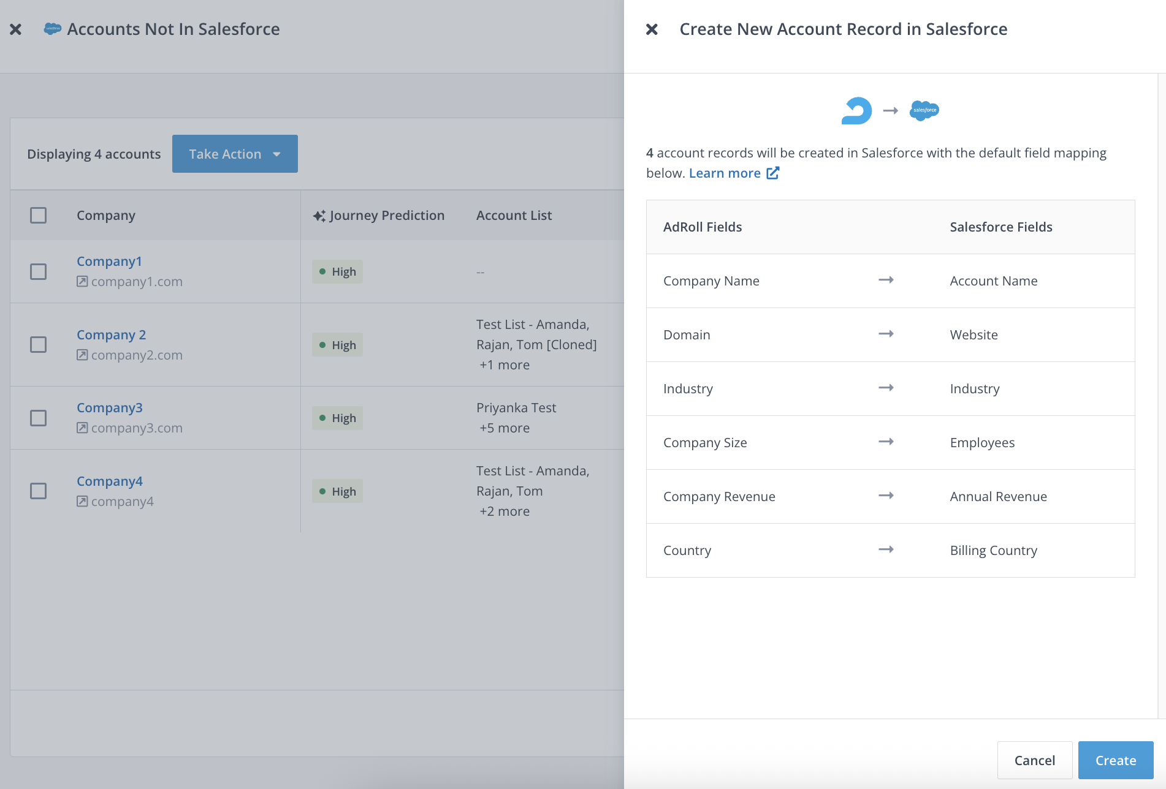Viewport: 1166px width, 789px height.
Task: Click the Company Revenue AdRoll field
Action: point(719,497)
